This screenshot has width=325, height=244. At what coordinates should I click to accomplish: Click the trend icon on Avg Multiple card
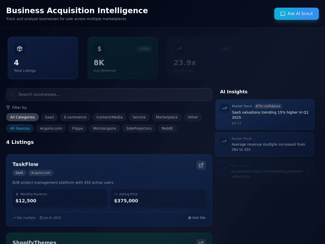coord(179,49)
